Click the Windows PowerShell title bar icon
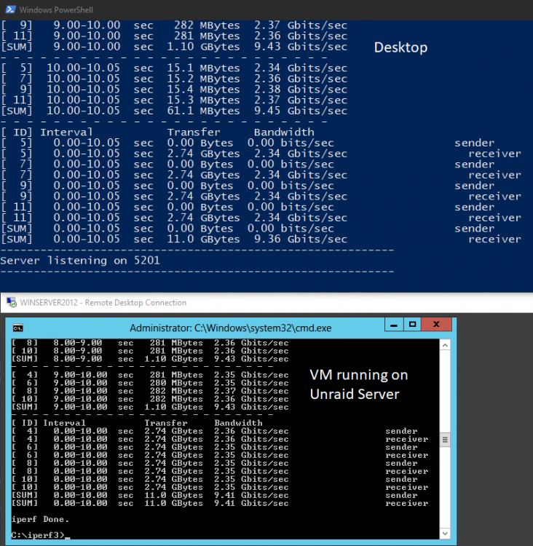Screen dimensions: 533x546 point(10,9)
